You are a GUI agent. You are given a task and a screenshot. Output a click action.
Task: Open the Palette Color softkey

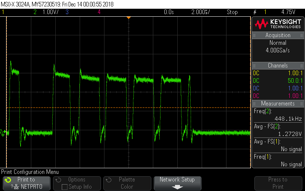(127, 183)
